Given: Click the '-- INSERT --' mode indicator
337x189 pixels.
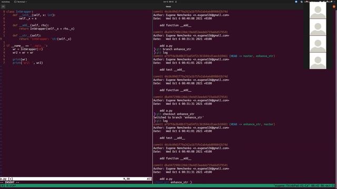Looking at the screenshot, I should click(9, 182).
